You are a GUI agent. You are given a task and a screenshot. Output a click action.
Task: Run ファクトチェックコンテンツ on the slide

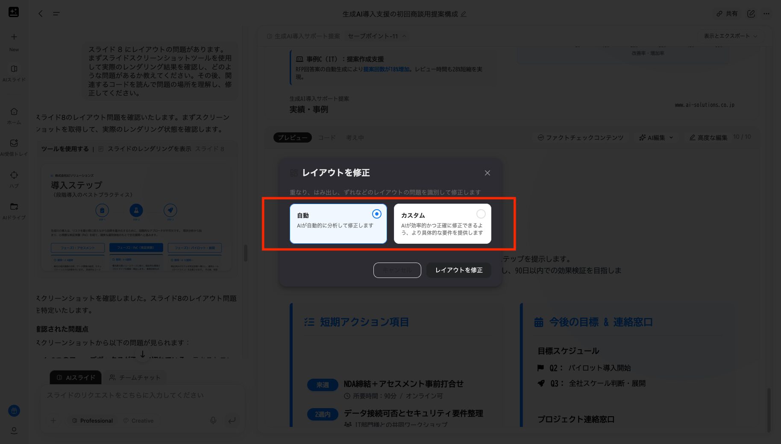pyautogui.click(x=580, y=137)
